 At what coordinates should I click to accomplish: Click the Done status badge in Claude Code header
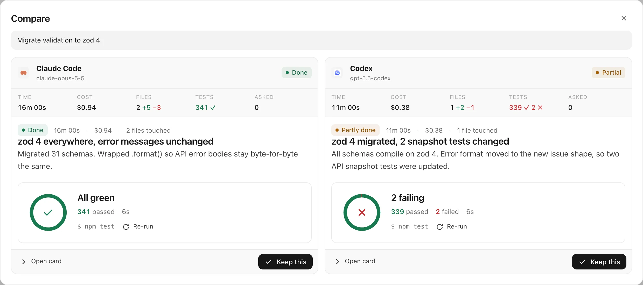tap(297, 73)
